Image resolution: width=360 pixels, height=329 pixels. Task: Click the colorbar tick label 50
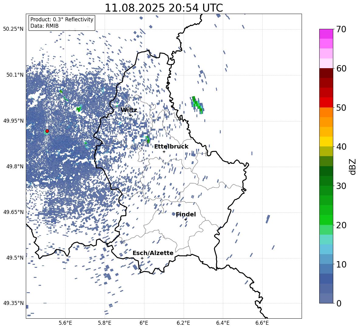pos(341,107)
